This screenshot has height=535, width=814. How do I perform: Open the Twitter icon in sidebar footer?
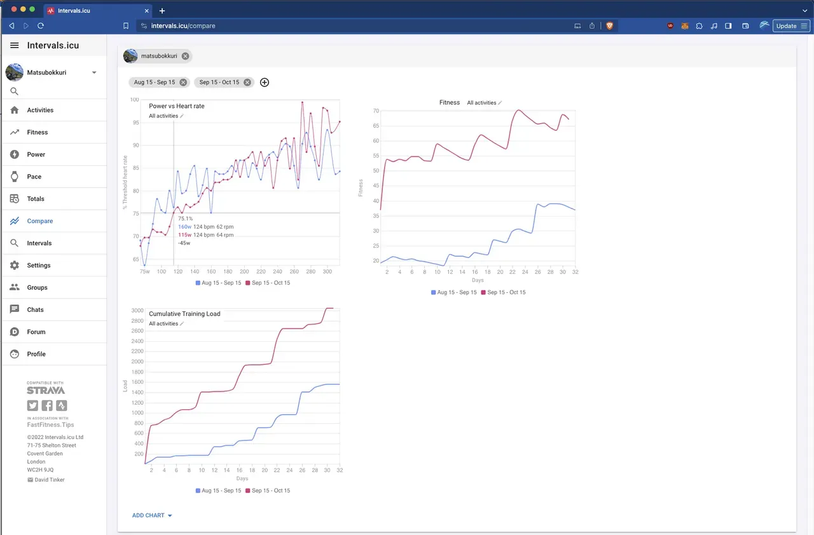[32, 405]
